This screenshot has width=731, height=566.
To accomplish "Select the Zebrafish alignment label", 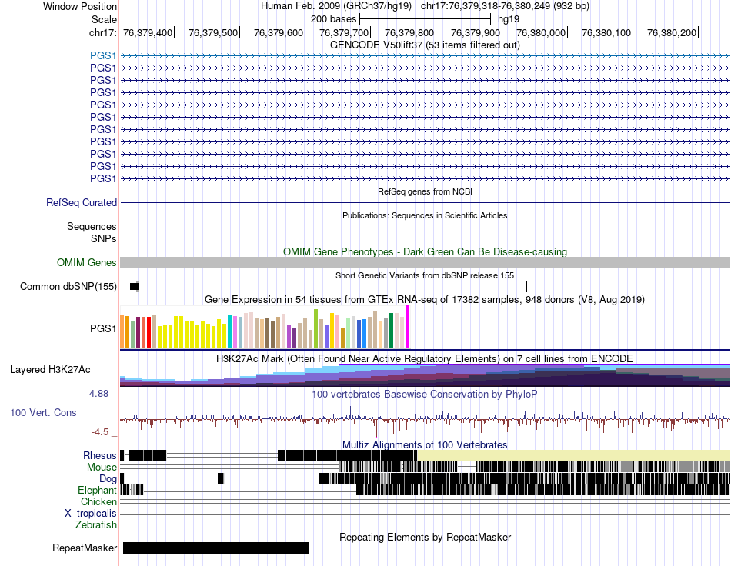I will point(96,525).
